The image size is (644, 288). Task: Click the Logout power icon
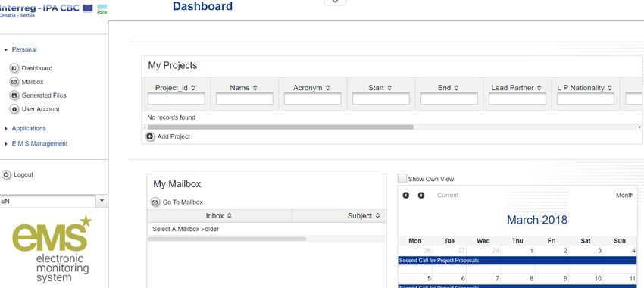[x=6, y=174]
